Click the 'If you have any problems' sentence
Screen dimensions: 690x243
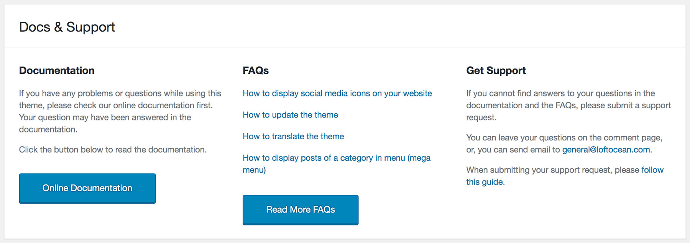[120, 93]
